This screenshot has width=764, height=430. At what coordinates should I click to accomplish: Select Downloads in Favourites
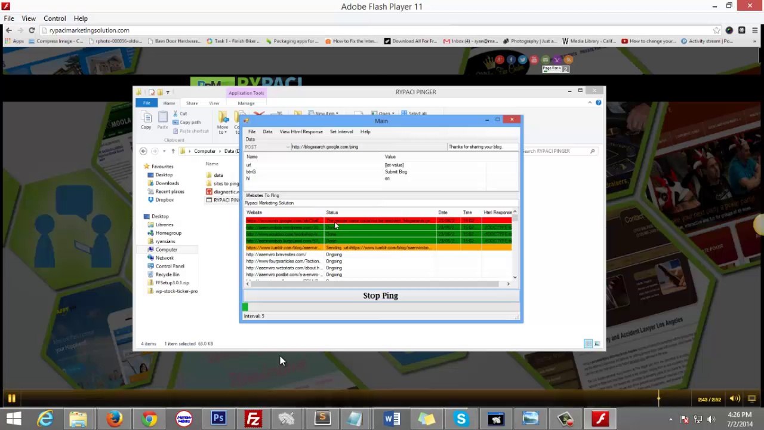[167, 183]
